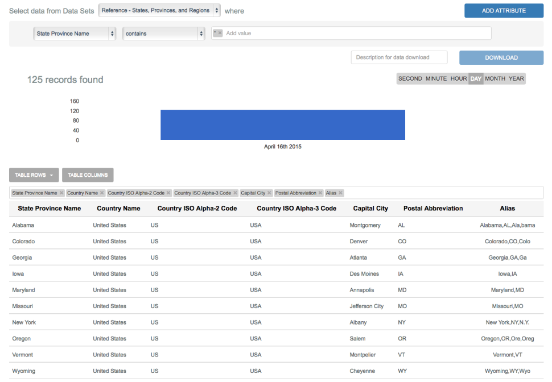Remove the Country Name column tag
Image resolution: width=552 pixels, height=382 pixels.
click(102, 193)
